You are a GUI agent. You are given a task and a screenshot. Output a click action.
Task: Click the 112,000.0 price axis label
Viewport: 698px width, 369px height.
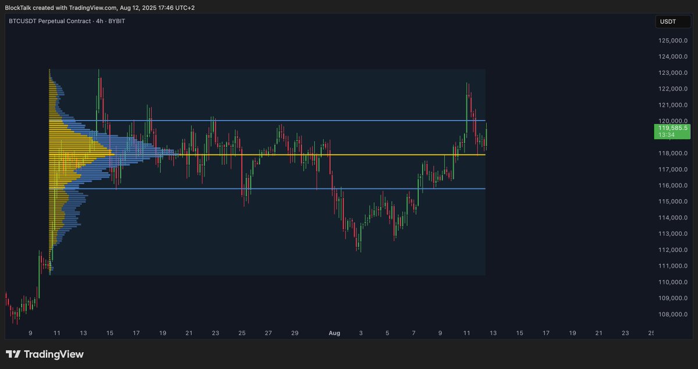pos(674,250)
